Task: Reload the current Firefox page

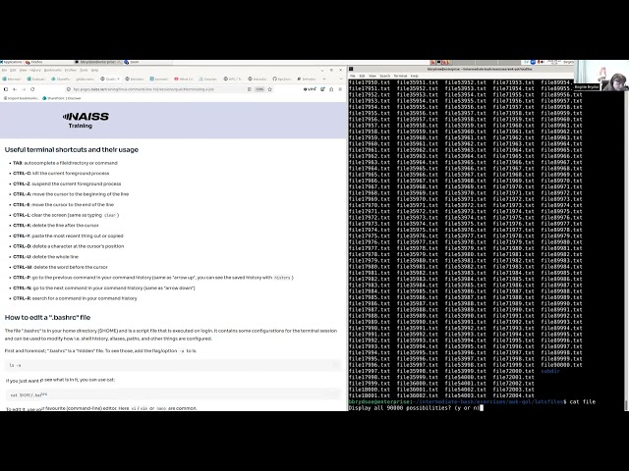Action: tap(32, 89)
